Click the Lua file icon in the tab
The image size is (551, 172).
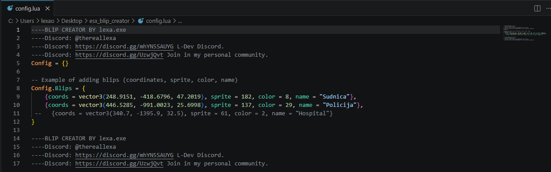pyautogui.click(x=10, y=8)
